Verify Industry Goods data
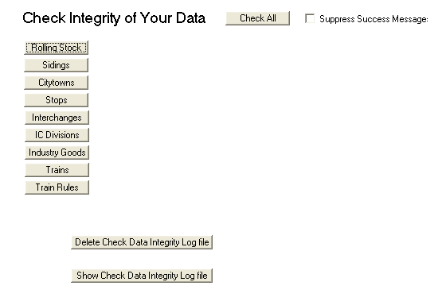442x305 pixels. click(x=57, y=152)
